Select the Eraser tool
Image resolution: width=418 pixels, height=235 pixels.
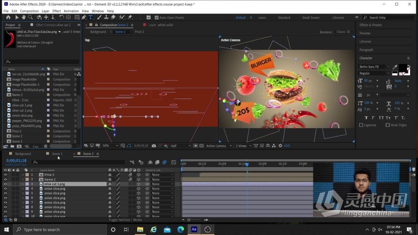[x=113, y=17]
